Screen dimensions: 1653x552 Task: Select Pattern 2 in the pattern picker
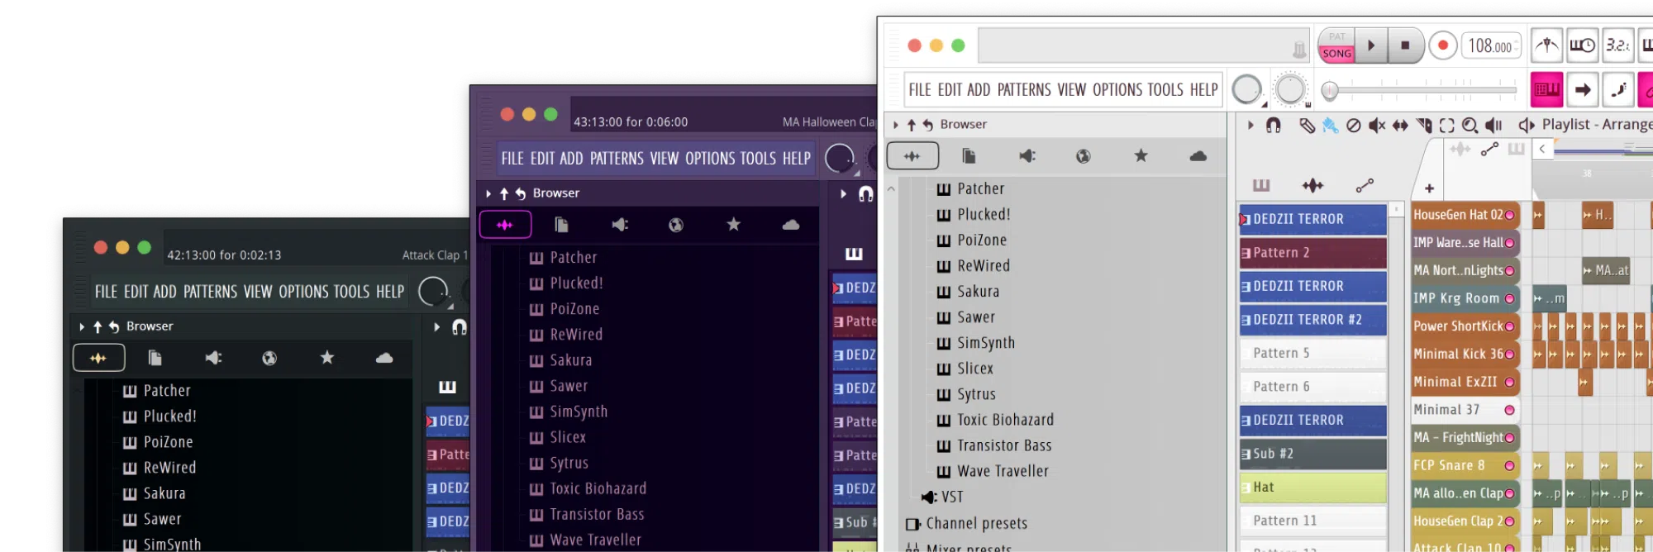(x=1312, y=253)
